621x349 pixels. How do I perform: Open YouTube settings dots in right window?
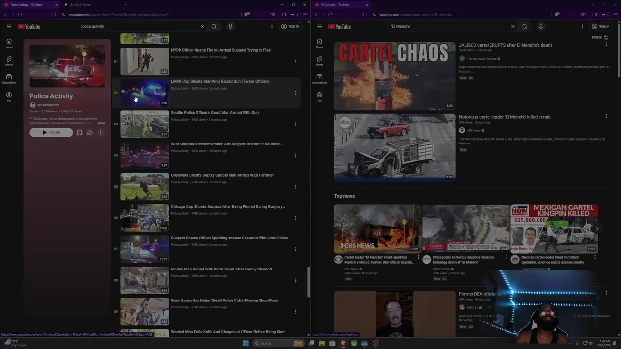582,26
